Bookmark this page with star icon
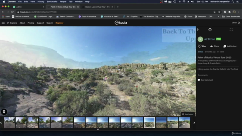 [x=219, y=12]
